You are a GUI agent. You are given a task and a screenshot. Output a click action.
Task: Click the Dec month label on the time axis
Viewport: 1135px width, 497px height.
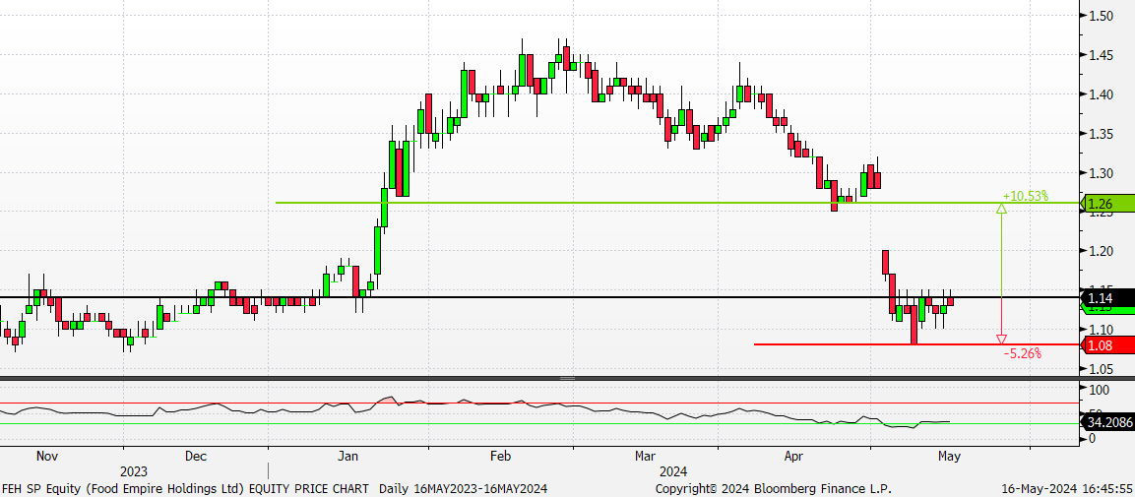pyautogui.click(x=196, y=457)
